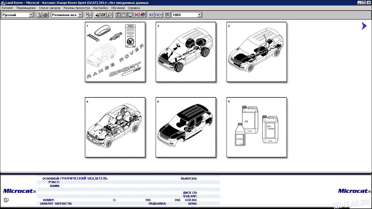Click the alpha symbol toolbar icon

point(103,15)
